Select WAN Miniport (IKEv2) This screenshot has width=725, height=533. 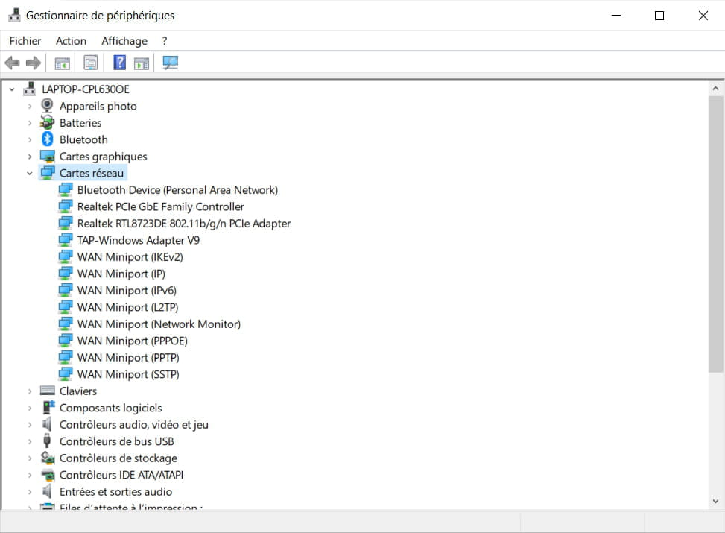point(130,256)
